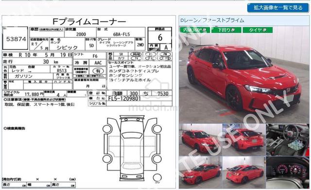Click the circled 有 mark

click(98, 71)
